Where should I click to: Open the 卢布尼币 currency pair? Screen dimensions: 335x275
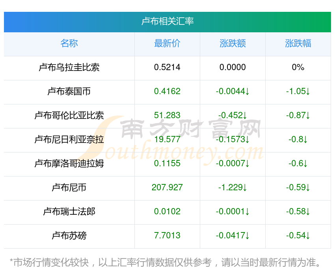[x=69, y=188]
